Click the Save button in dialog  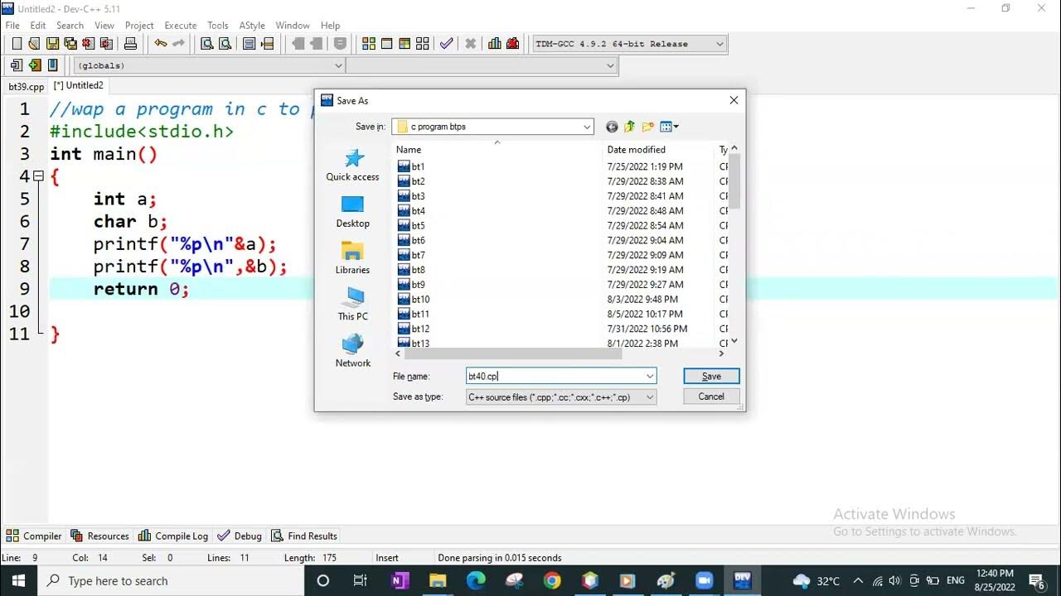pos(711,376)
